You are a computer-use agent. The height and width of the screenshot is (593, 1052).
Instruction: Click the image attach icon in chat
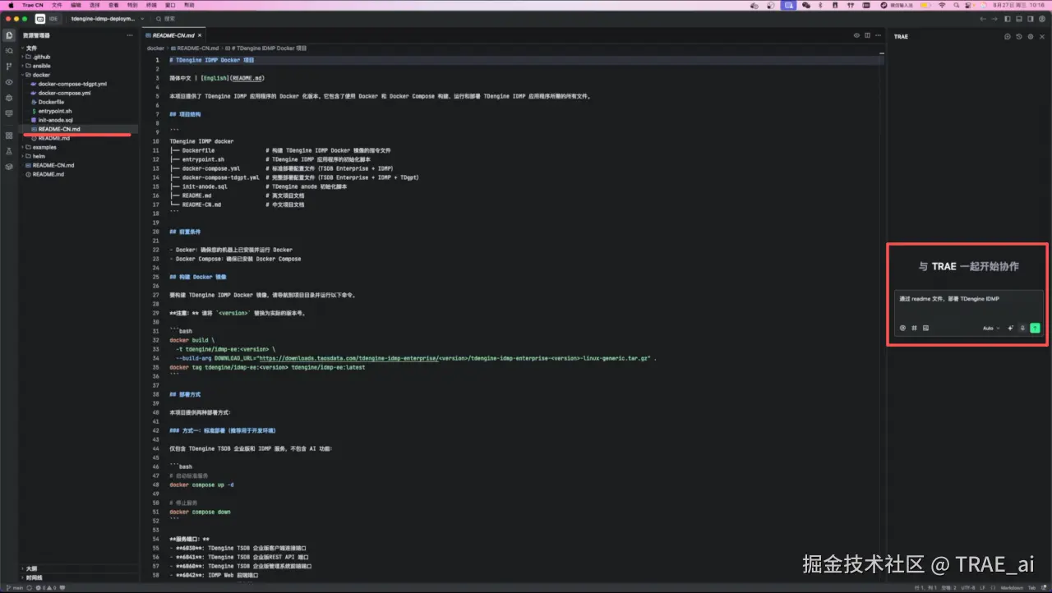[925, 328]
